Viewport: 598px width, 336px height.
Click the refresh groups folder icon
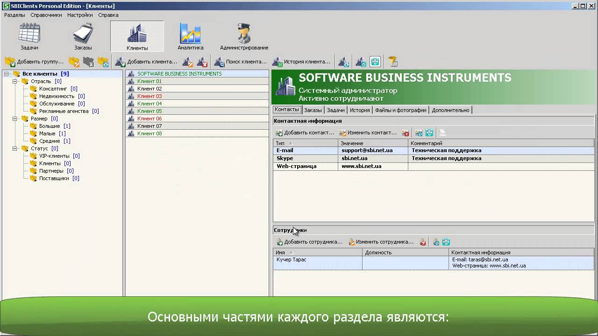(103, 62)
